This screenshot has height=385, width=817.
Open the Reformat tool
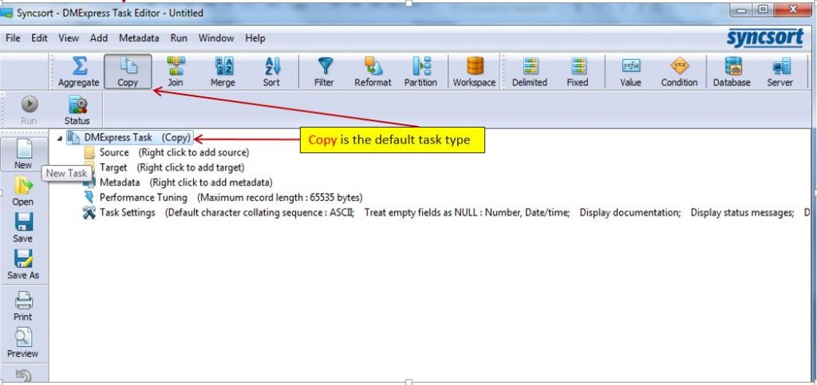pos(373,72)
